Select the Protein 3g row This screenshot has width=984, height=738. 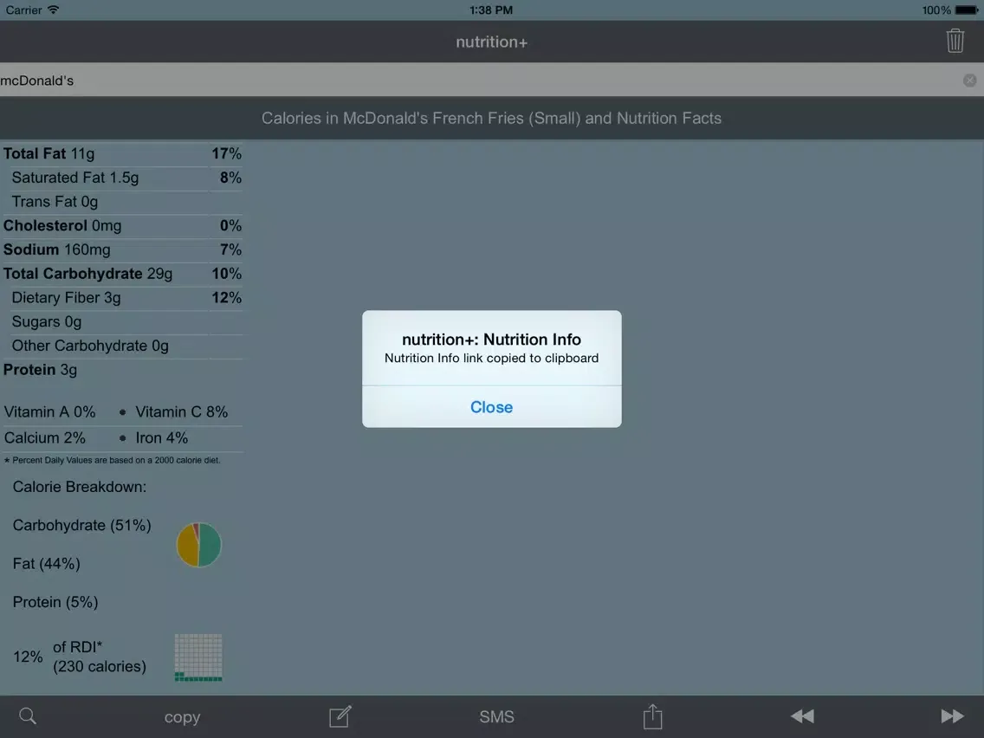pos(122,370)
